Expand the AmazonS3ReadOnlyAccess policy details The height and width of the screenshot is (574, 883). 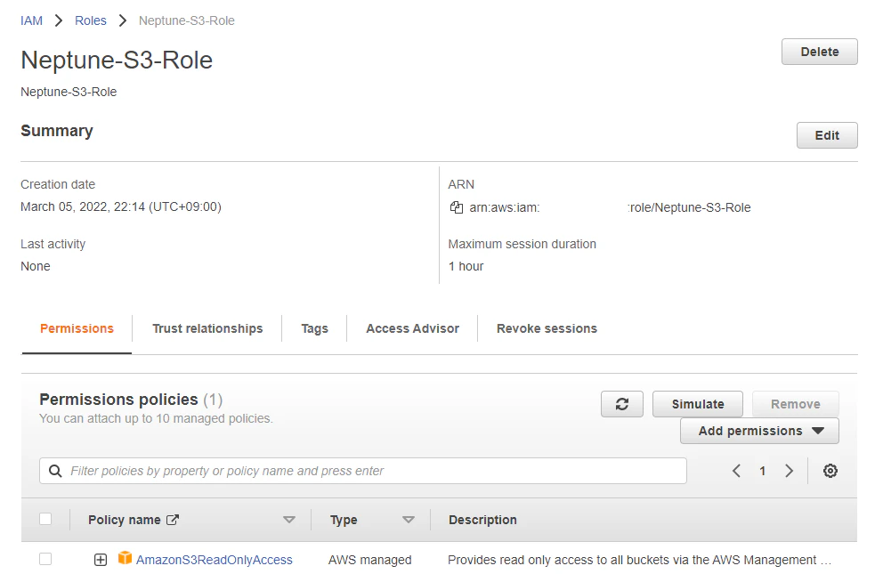click(101, 560)
